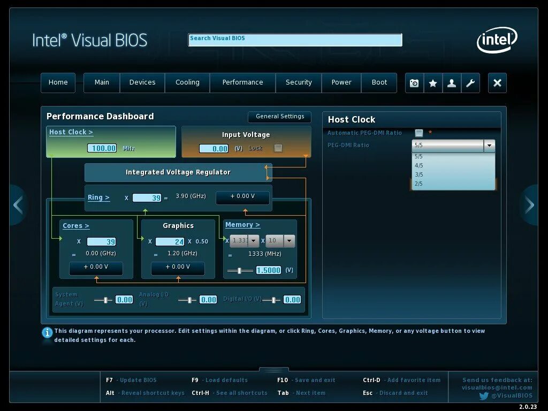
Task: Select the Performance tab
Action: pos(242,83)
